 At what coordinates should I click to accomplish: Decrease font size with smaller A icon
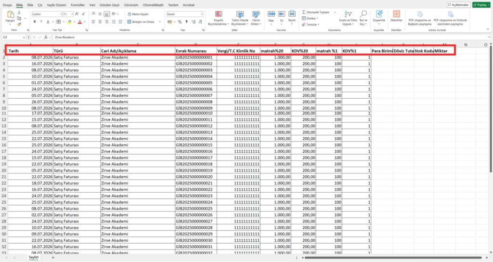click(x=84, y=14)
